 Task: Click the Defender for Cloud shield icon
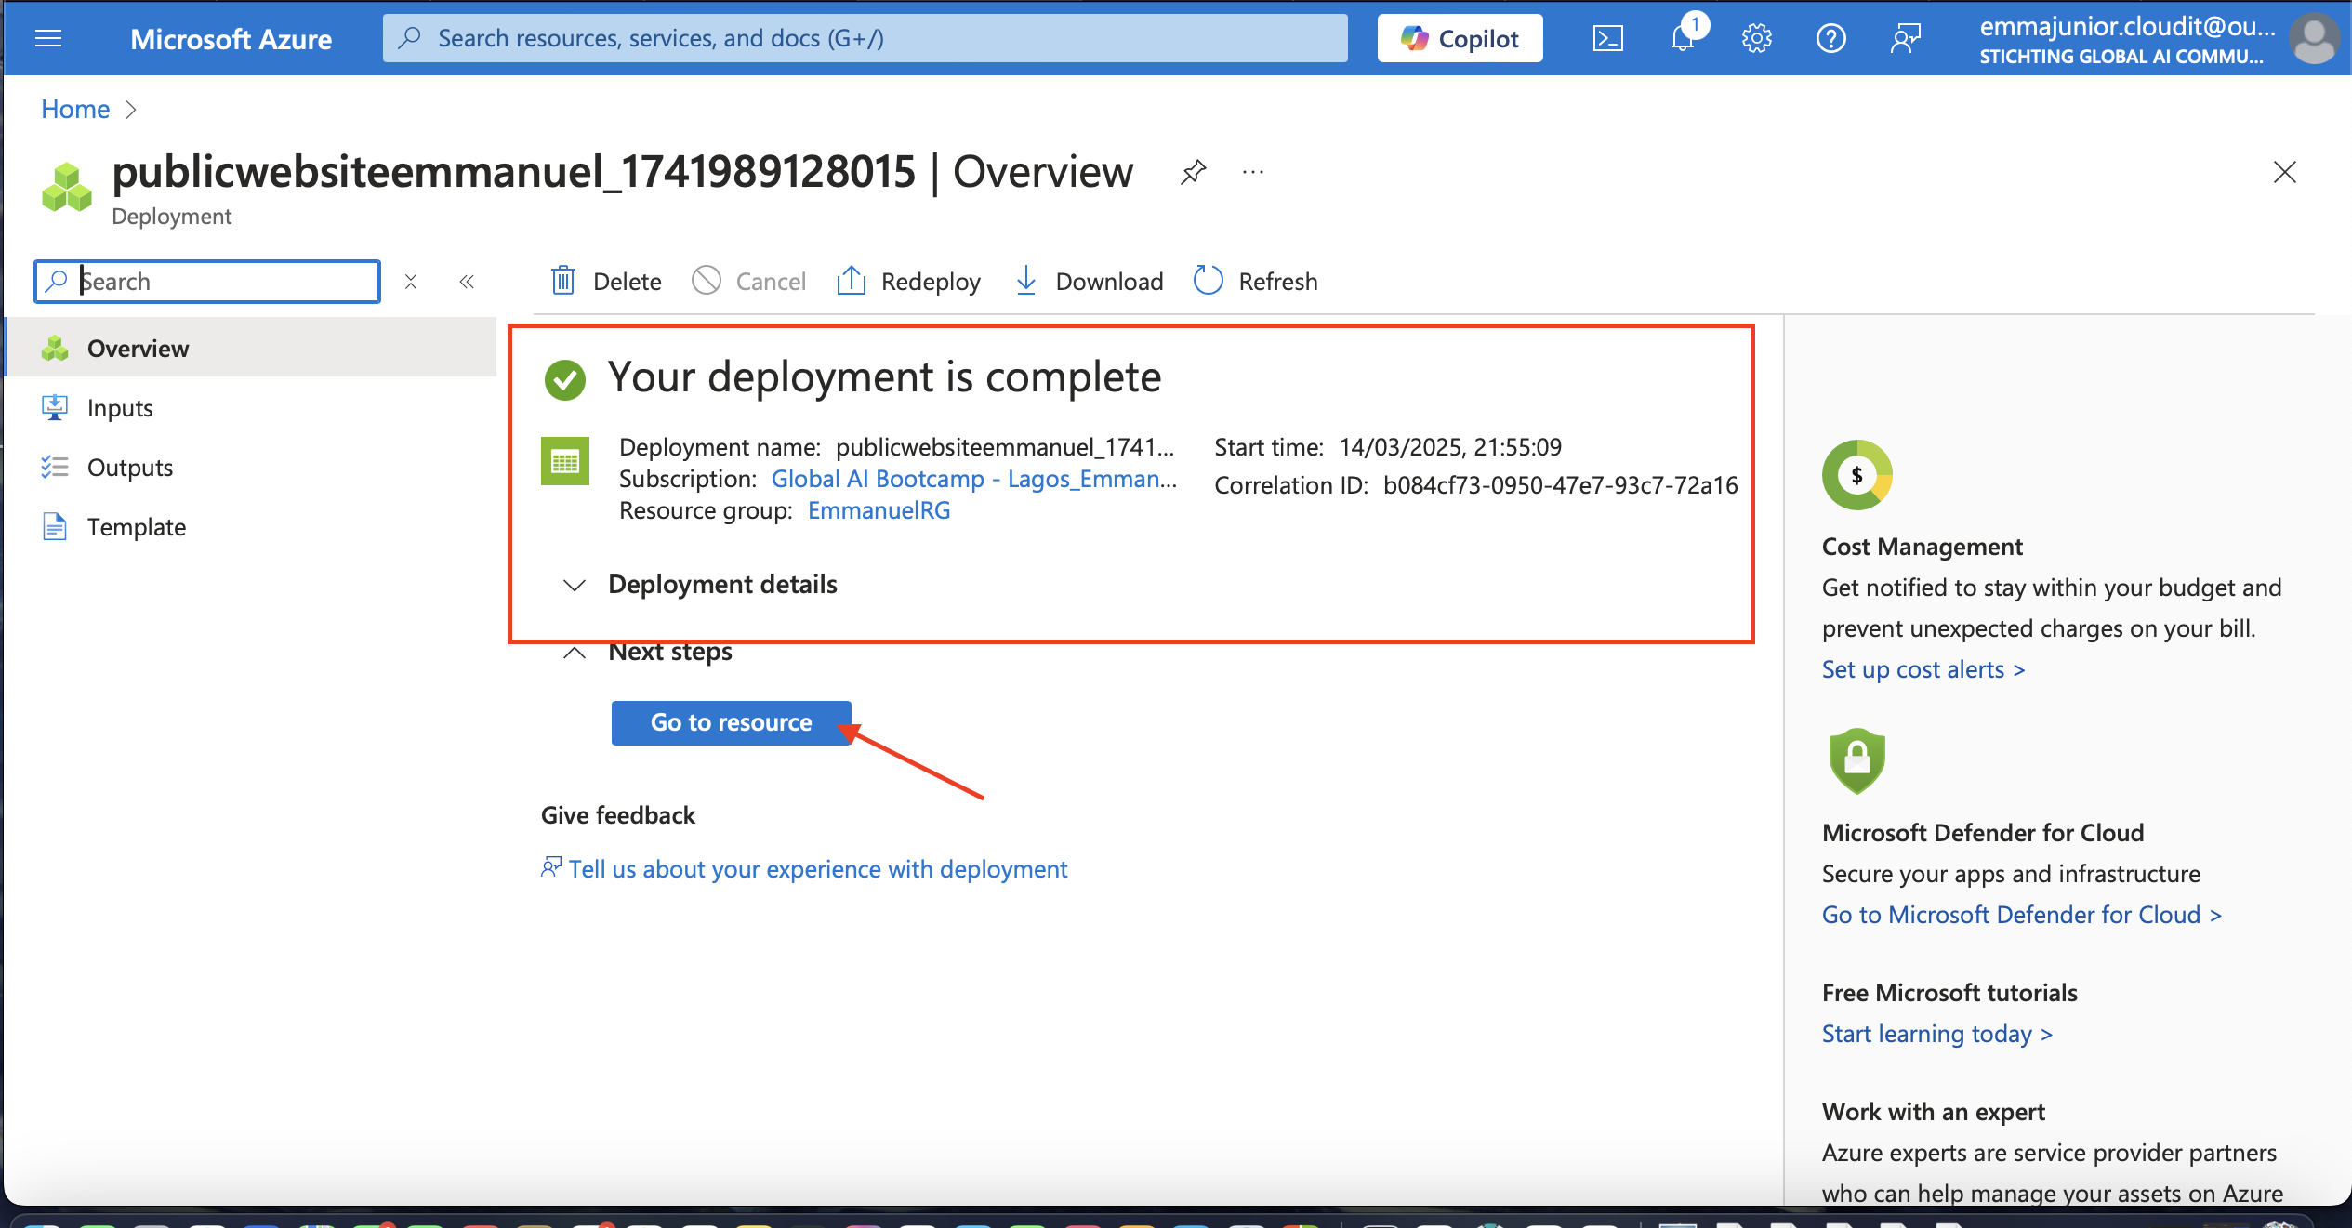[x=1857, y=761]
